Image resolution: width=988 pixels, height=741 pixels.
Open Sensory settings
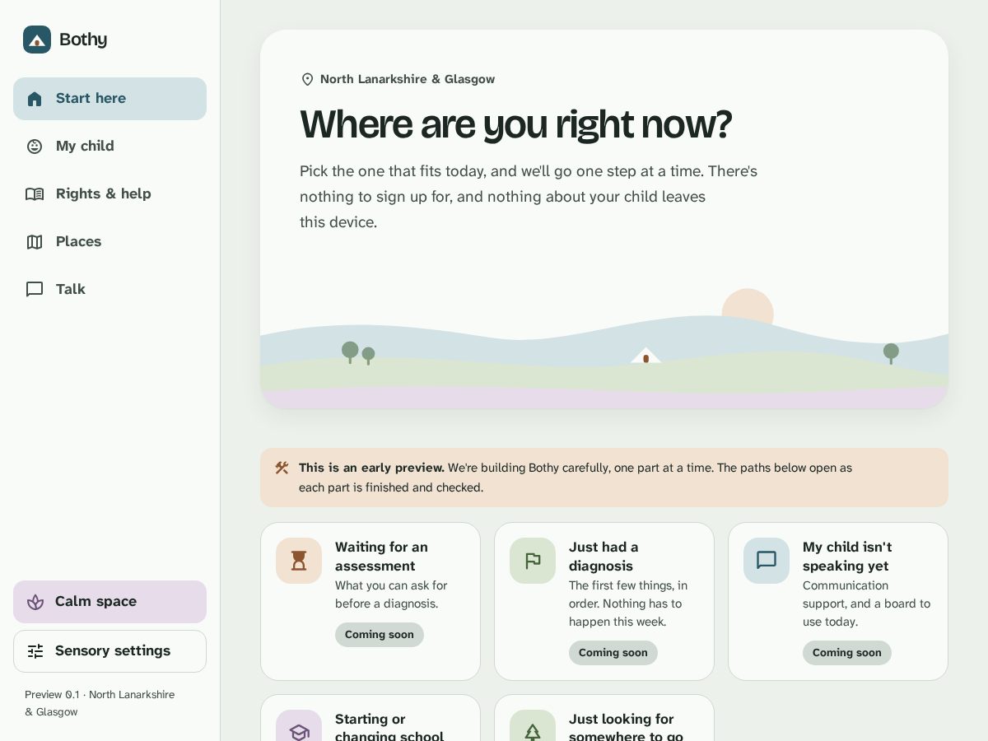110,651
